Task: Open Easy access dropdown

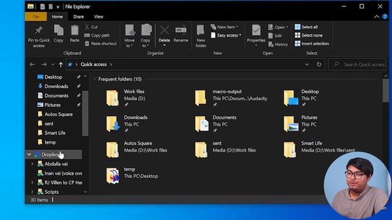Action: [226, 35]
